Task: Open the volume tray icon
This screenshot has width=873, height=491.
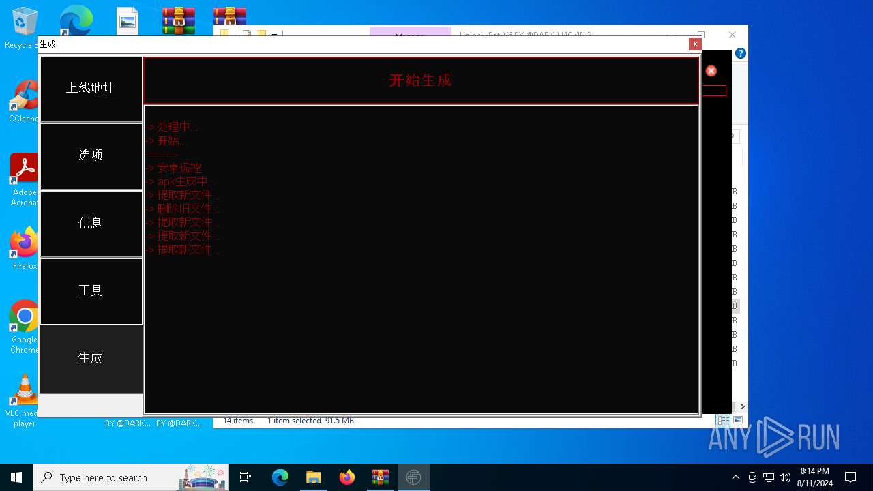Action: click(785, 477)
